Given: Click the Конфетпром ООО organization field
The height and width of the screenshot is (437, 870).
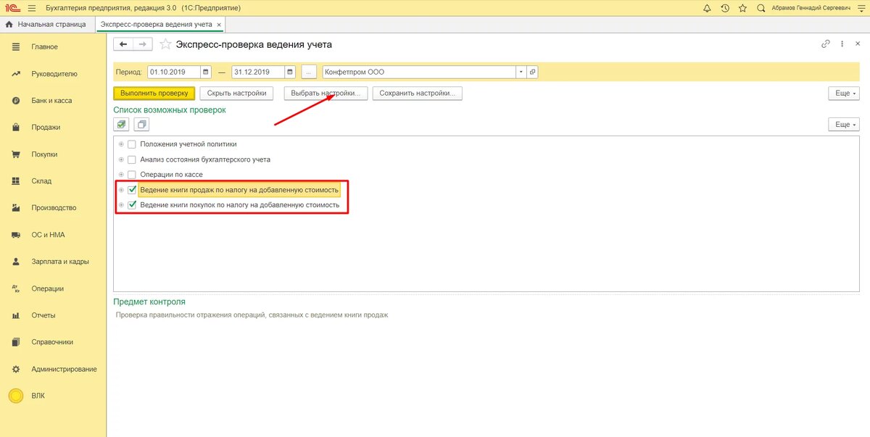Looking at the screenshot, I should pos(419,72).
